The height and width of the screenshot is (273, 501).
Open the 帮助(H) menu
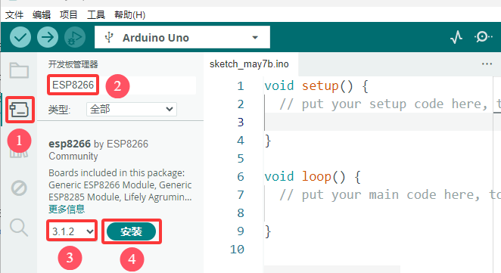coord(129,14)
